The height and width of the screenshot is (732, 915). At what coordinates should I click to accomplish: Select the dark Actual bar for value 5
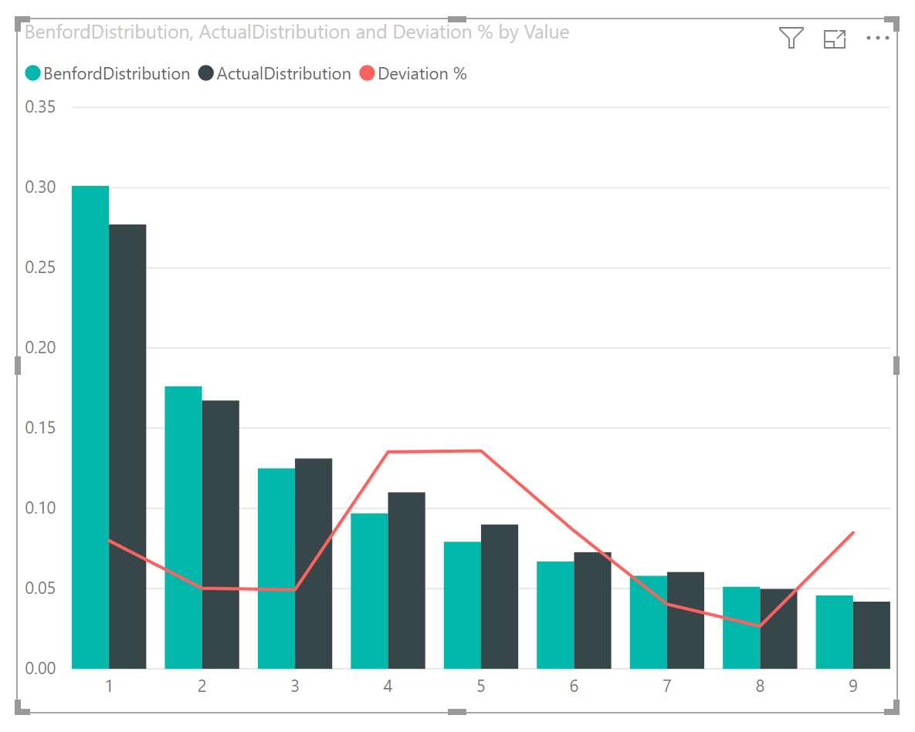pos(500,596)
